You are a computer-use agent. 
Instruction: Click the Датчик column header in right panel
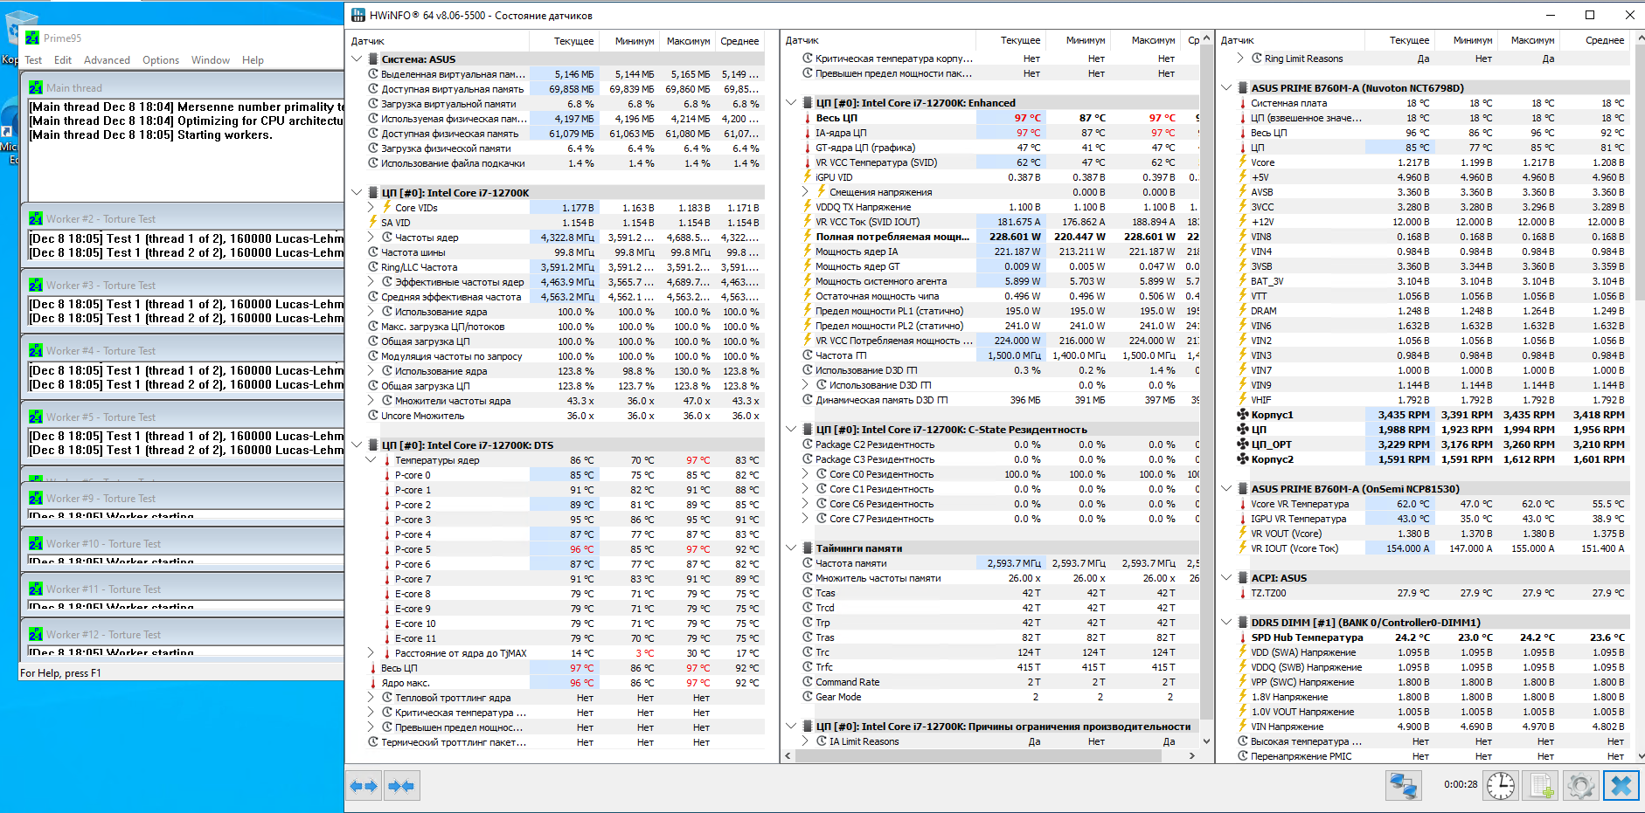(x=1289, y=40)
